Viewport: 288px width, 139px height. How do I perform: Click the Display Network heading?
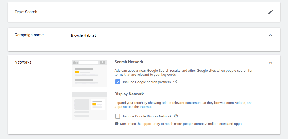point(129,94)
